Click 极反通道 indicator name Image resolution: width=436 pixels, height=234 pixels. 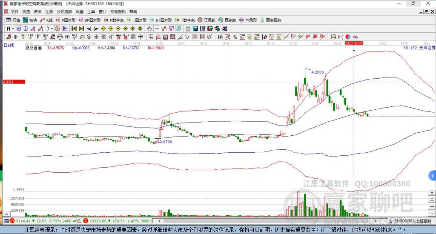[x=34, y=48]
